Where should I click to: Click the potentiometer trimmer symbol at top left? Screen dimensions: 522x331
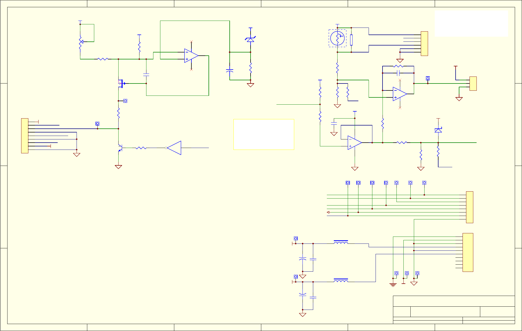tap(80, 42)
